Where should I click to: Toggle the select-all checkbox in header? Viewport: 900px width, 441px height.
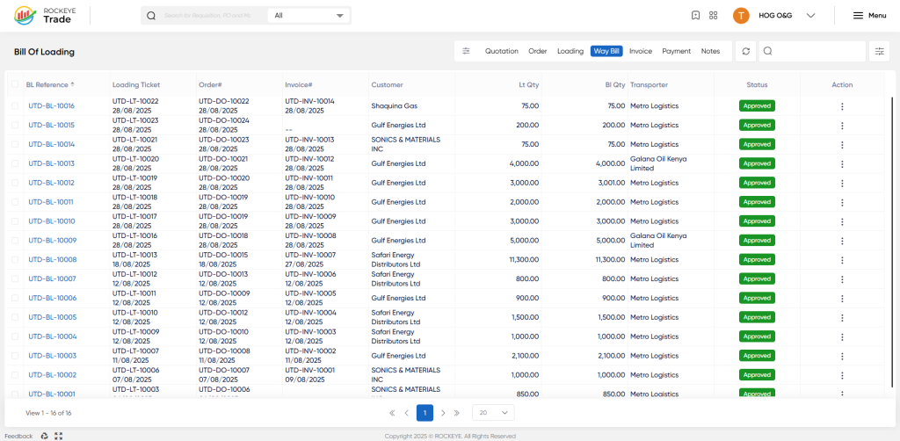click(x=15, y=84)
